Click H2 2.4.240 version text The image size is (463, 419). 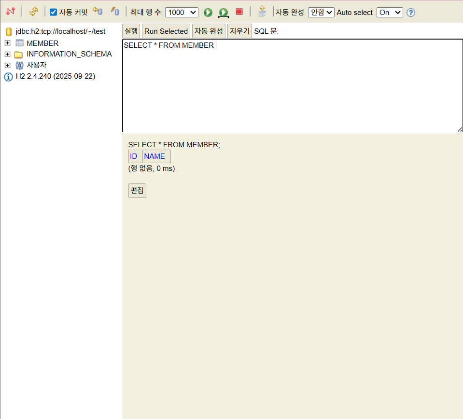point(56,76)
